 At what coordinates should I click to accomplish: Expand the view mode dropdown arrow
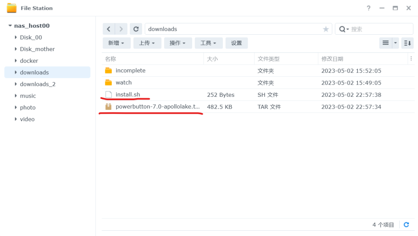pos(395,43)
